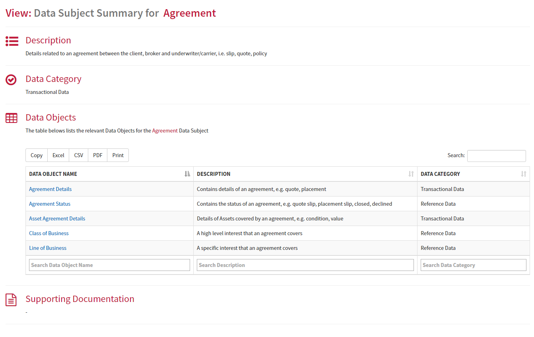Export the table as CSV
This screenshot has width=534, height=337.
point(79,155)
